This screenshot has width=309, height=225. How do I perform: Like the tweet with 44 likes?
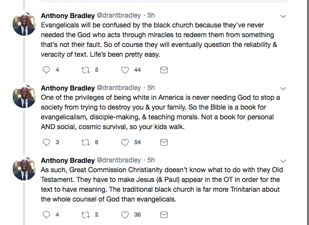tap(125, 70)
